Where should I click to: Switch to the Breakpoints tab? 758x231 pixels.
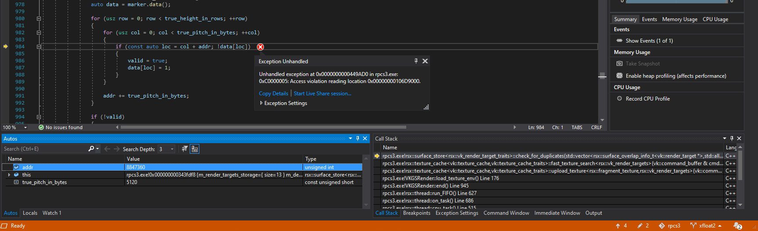[416, 213]
